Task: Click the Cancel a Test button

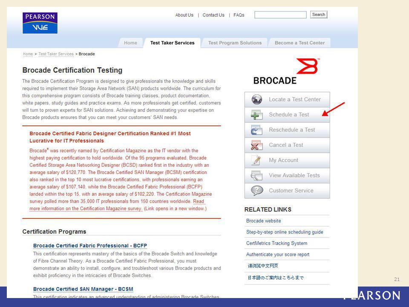Action: click(287, 145)
